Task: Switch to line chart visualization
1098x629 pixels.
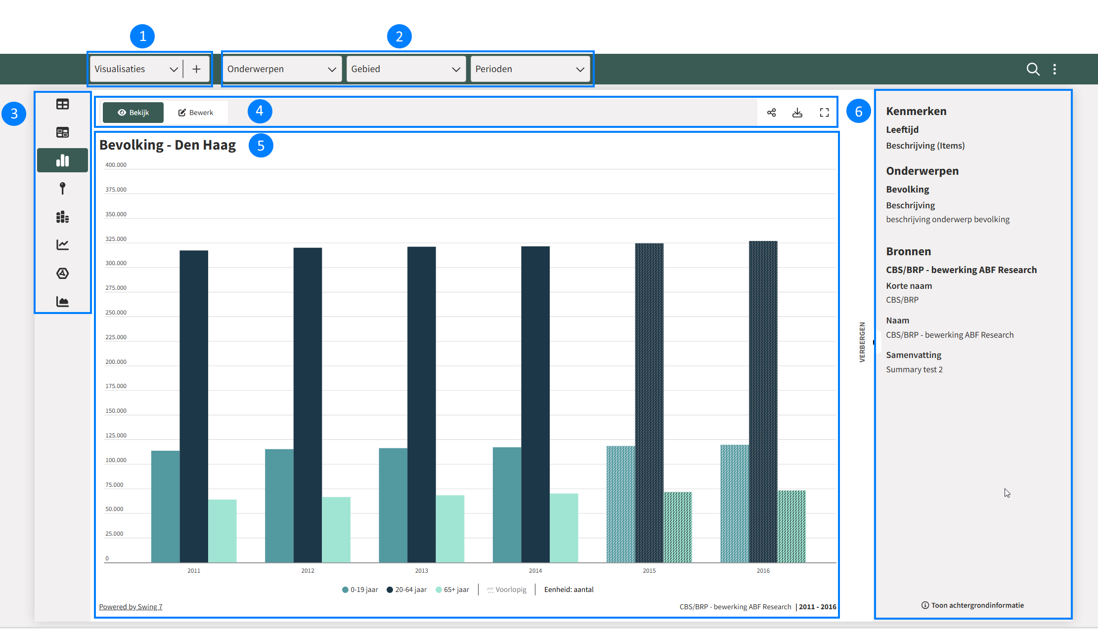Action: (x=62, y=245)
